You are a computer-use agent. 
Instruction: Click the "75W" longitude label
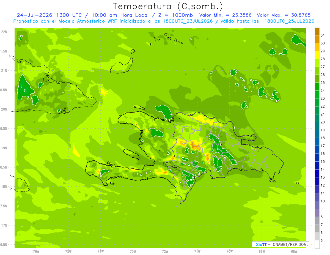tap(68, 251)
